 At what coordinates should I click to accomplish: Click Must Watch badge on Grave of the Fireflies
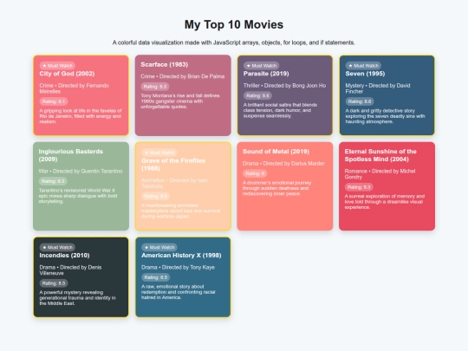159,153
